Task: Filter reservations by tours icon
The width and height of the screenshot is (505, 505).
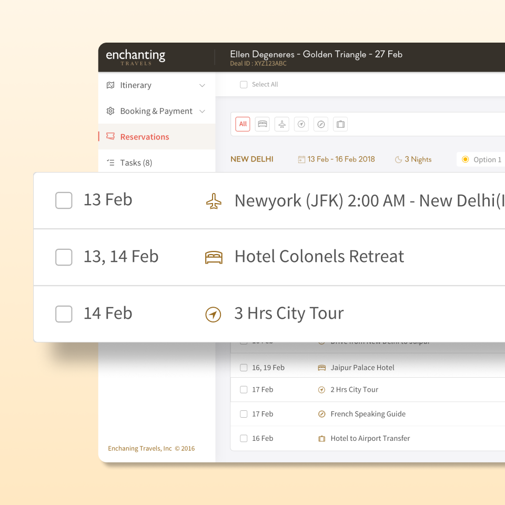Action: (301, 124)
